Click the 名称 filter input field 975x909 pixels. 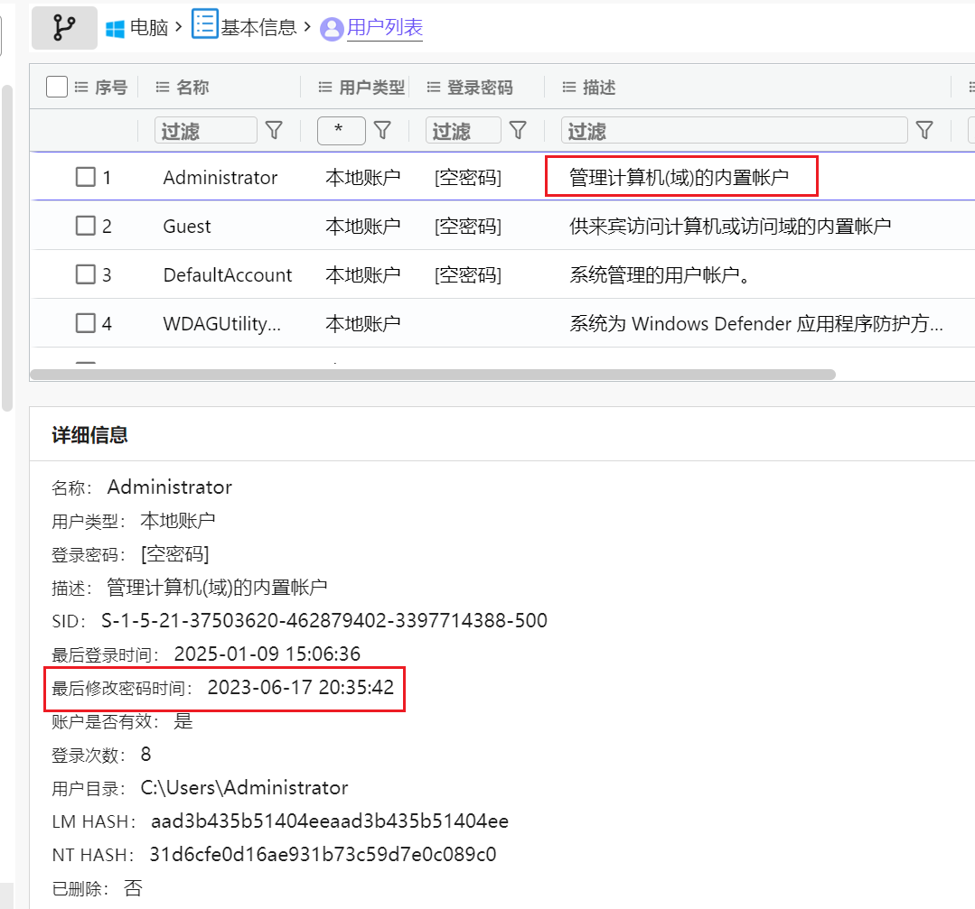pos(205,131)
